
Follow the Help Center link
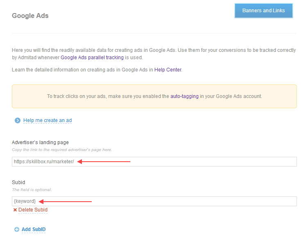click(x=168, y=70)
